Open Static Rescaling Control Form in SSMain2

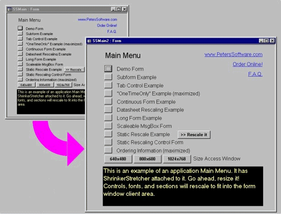coord(108,142)
